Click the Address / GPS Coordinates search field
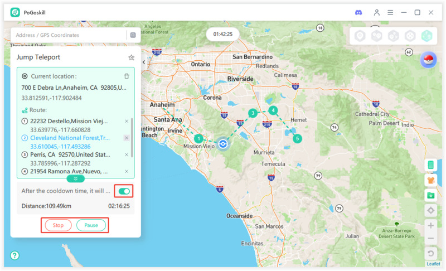 tap(70, 35)
